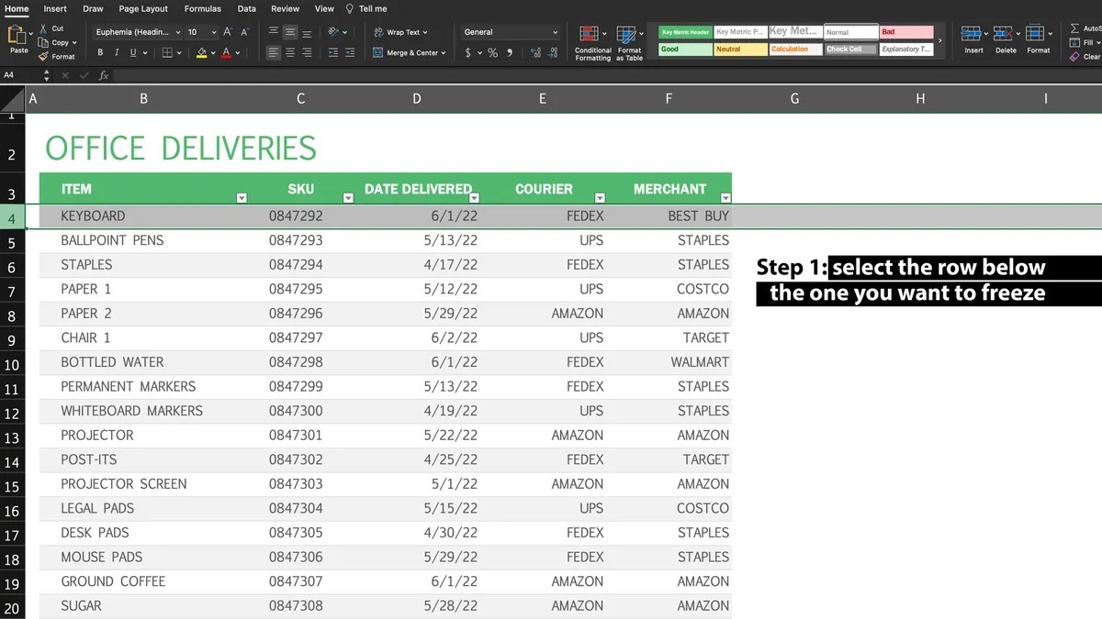
Task: Open the Page Layout tab
Action: tap(143, 8)
